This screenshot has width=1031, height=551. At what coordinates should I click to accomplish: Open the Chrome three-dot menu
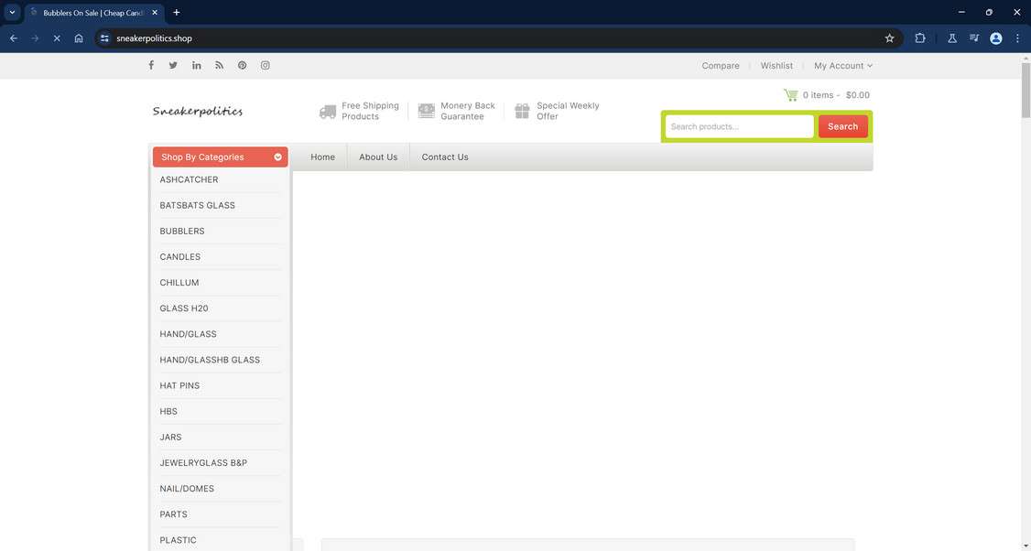[1017, 38]
